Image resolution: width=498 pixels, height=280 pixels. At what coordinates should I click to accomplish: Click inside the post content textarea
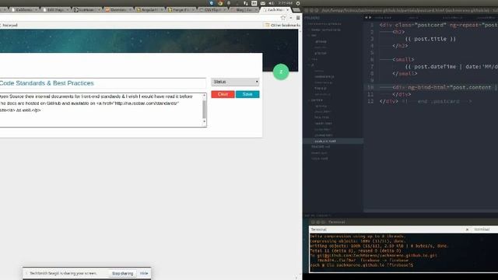tap(100, 110)
